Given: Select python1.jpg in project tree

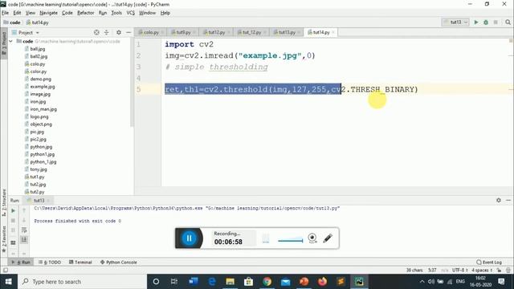Looking at the screenshot, I should [43, 154].
